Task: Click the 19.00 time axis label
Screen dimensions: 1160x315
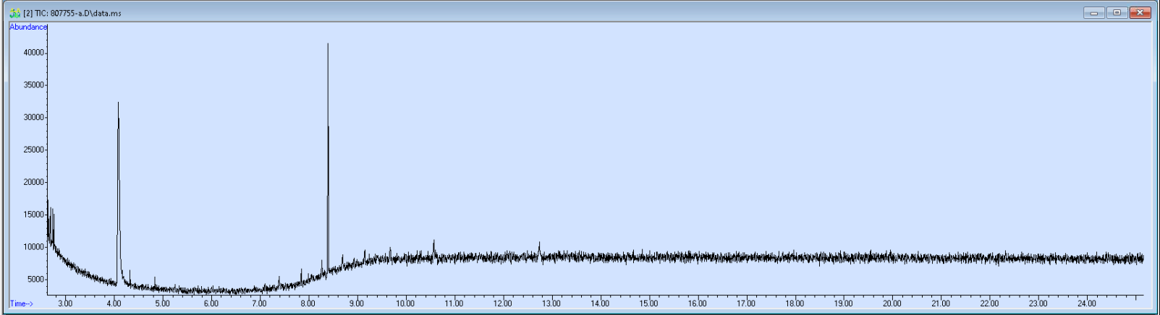Action: (x=843, y=303)
